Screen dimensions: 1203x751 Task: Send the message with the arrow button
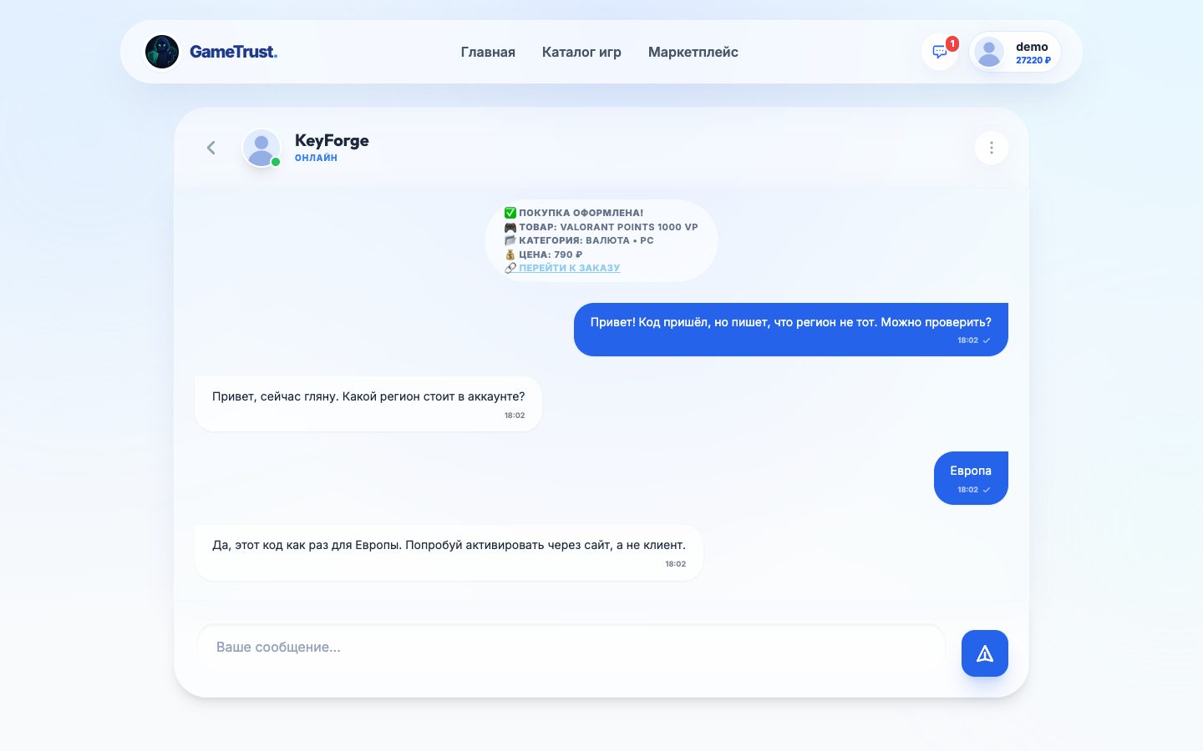click(985, 653)
